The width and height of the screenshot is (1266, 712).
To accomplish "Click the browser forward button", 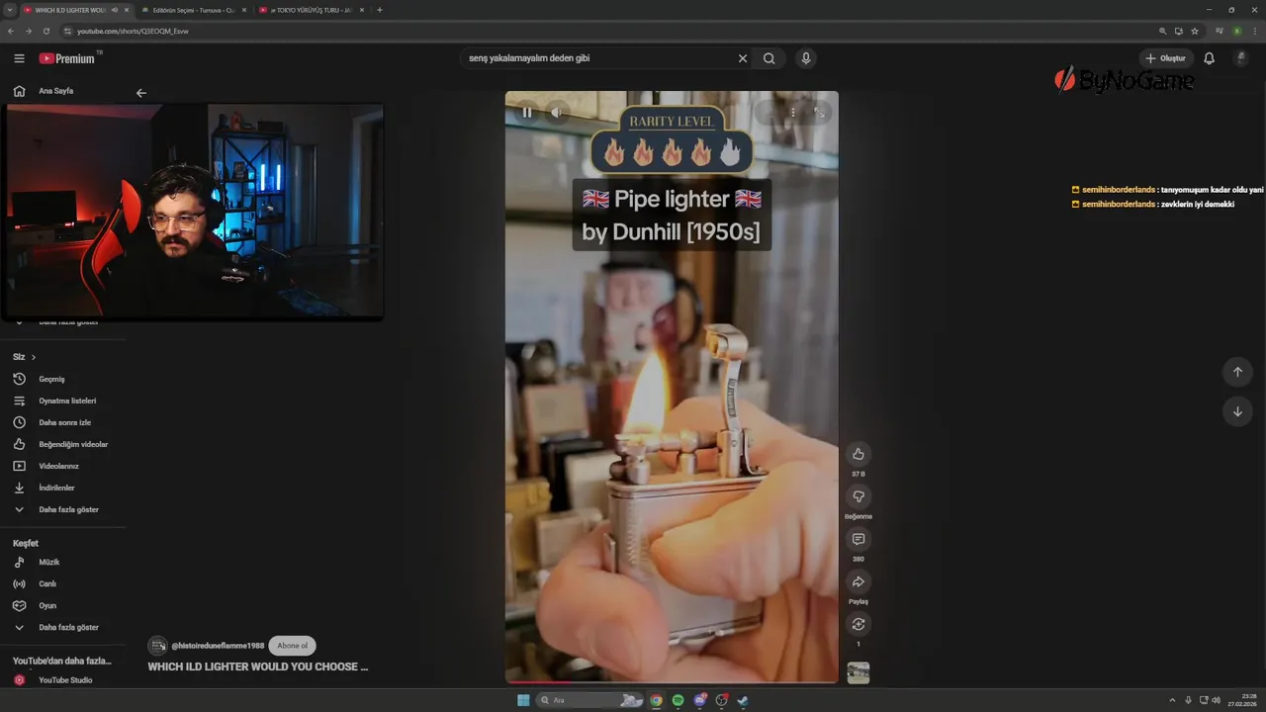I will point(28,31).
